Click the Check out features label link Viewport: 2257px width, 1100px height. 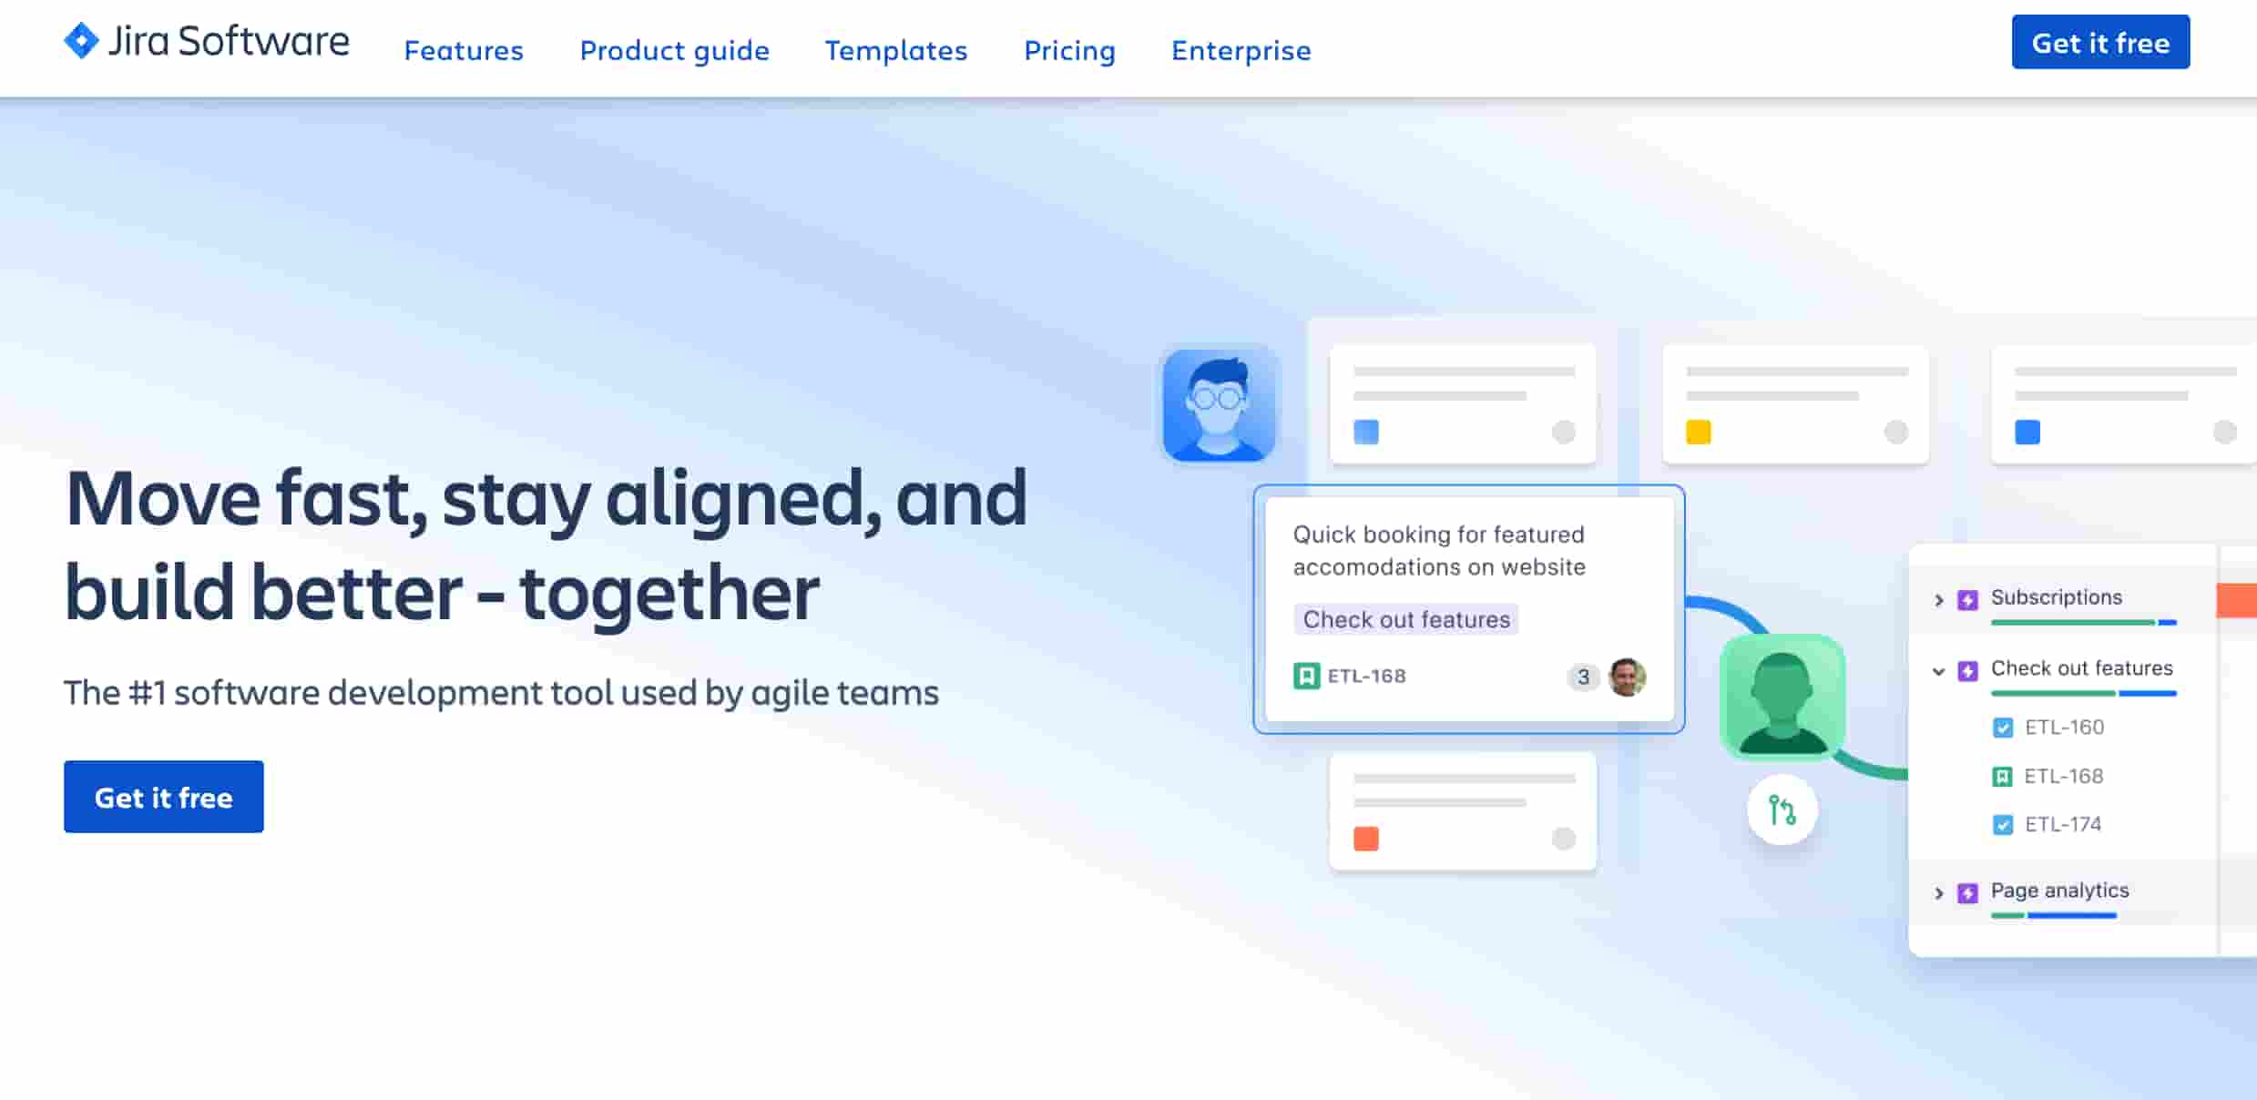coord(1406,619)
